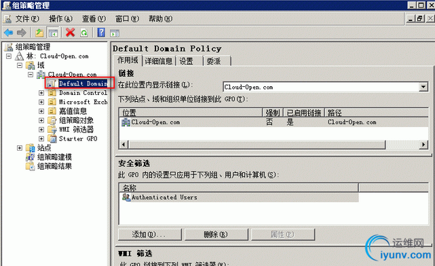Click the 否 value in the 强制 column
Screen dimensions: 435x266
(x=269, y=122)
